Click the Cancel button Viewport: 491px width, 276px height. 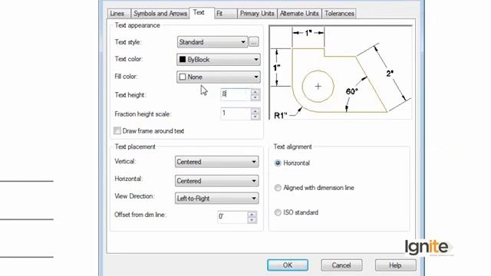[341, 265]
